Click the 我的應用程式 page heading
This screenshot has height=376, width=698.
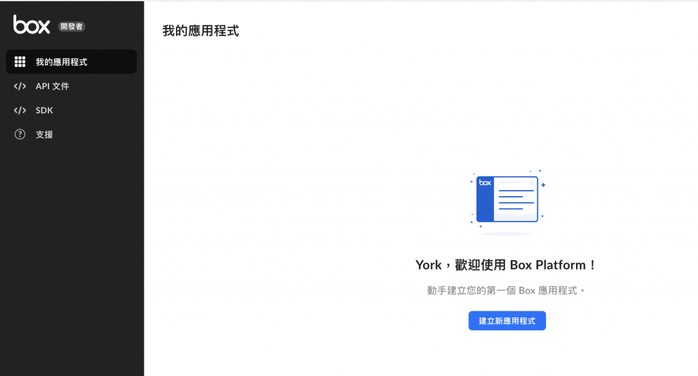tap(201, 31)
